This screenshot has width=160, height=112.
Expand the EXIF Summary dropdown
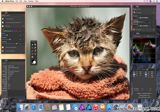click(x=6, y=63)
